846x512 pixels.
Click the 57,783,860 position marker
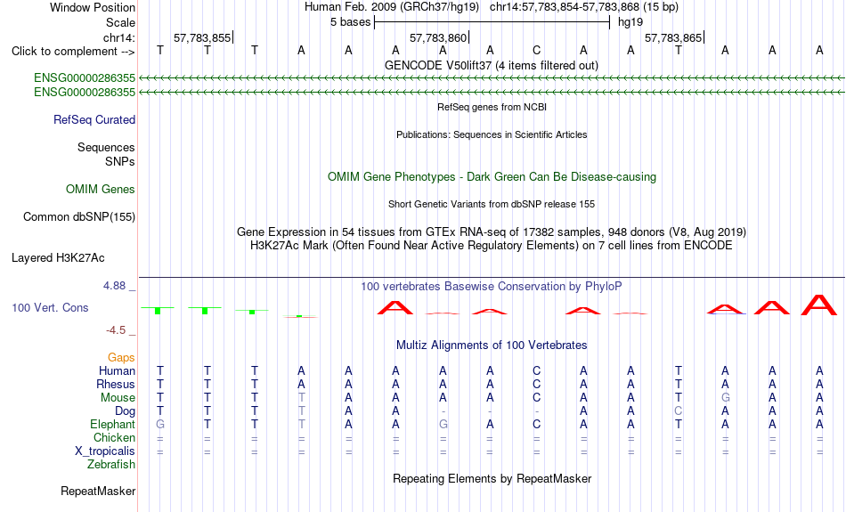click(x=439, y=37)
